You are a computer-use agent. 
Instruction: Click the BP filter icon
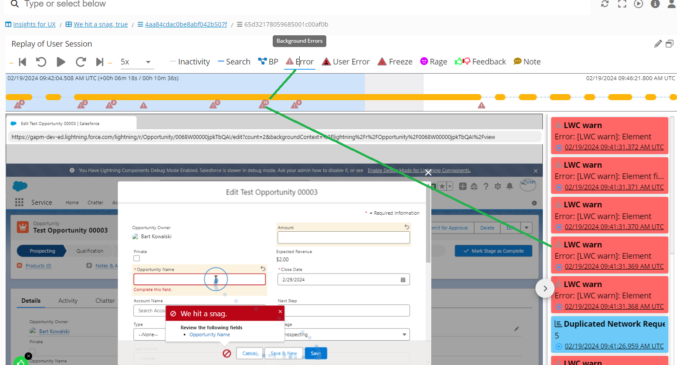261,61
